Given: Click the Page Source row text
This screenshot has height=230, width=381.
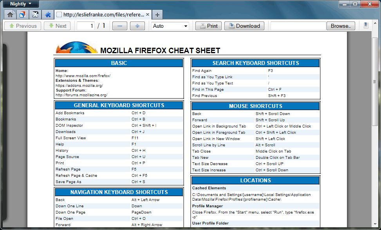Looking at the screenshot, I should pyautogui.click(x=67, y=157).
